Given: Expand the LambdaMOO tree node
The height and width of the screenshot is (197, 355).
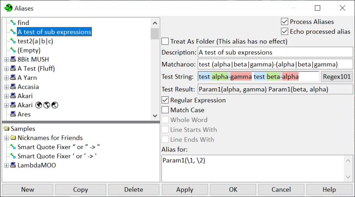Looking at the screenshot, I should coord(6,165).
